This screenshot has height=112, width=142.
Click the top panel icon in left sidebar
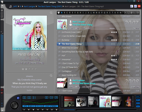(2, 10)
